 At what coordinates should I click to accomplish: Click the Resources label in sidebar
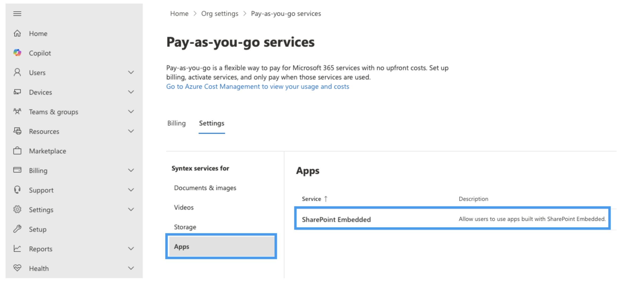coord(44,131)
